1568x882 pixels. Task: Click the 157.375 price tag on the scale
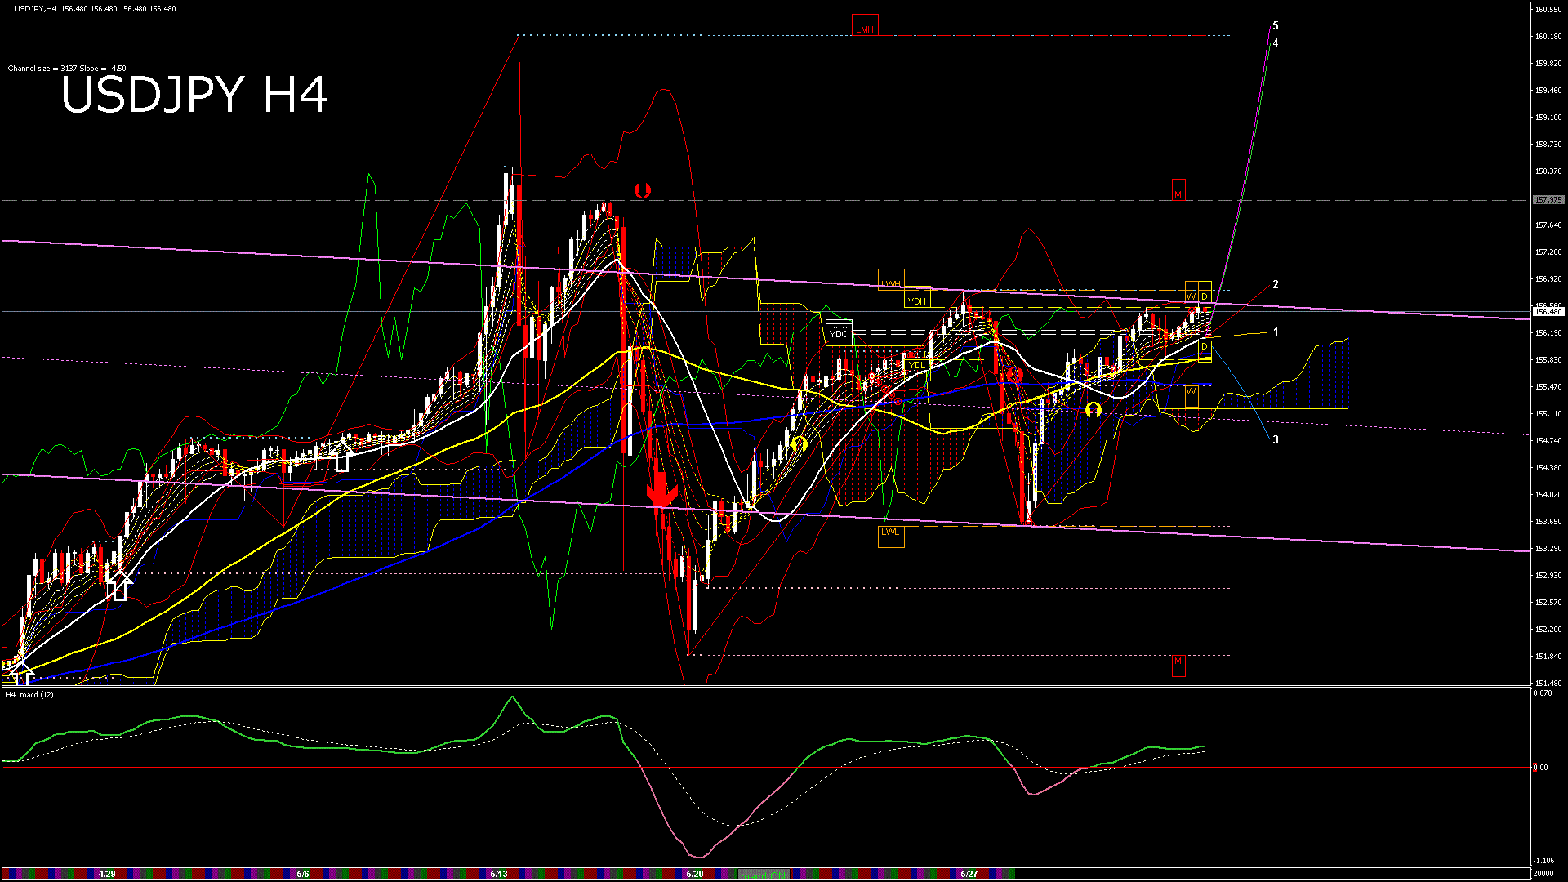[1548, 200]
